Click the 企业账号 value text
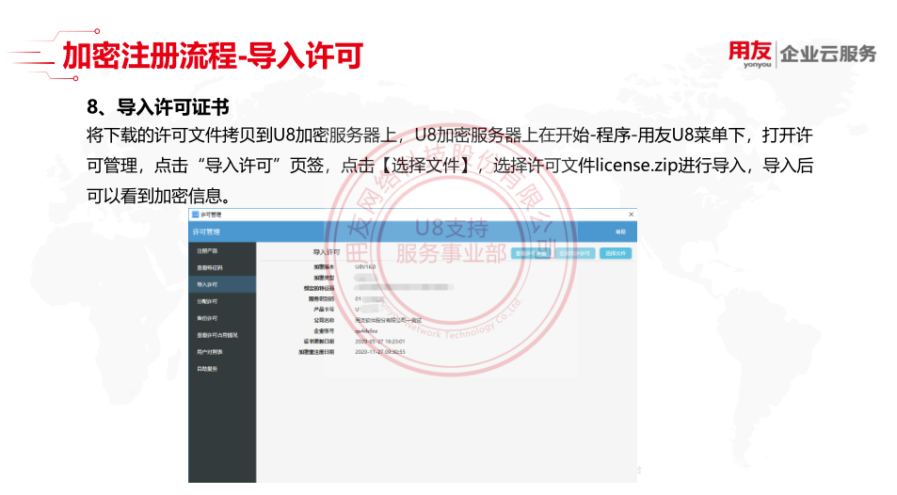 [366, 330]
